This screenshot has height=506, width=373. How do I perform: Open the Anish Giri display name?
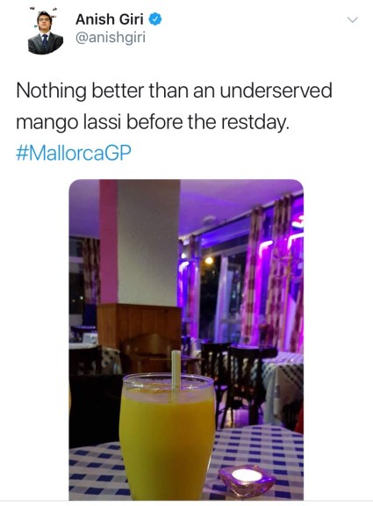coord(110,19)
